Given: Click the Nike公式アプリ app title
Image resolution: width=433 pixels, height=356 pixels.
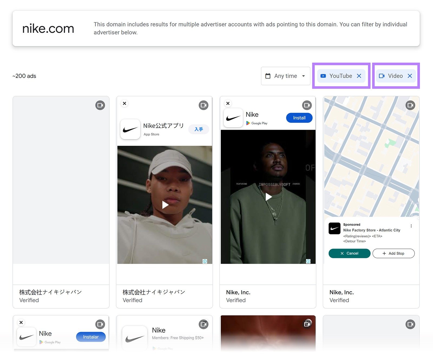Looking at the screenshot, I should pos(163,126).
